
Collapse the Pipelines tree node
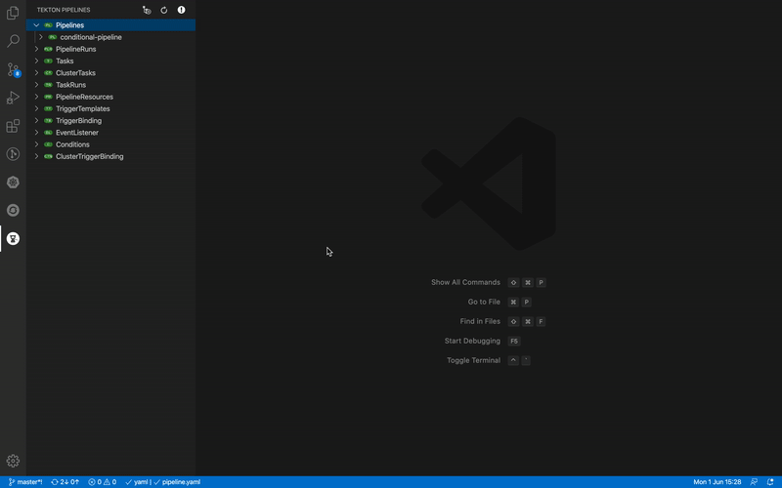point(36,25)
